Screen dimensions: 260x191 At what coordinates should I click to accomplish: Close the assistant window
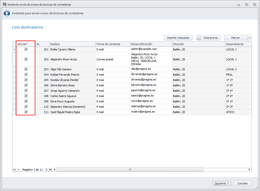pyautogui.click(x=254, y=5)
